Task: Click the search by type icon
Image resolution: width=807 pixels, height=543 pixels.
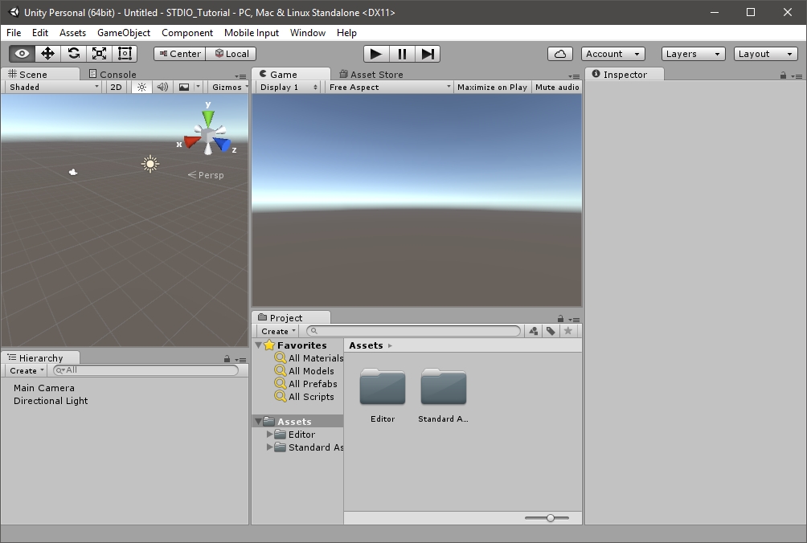Action: (x=534, y=331)
